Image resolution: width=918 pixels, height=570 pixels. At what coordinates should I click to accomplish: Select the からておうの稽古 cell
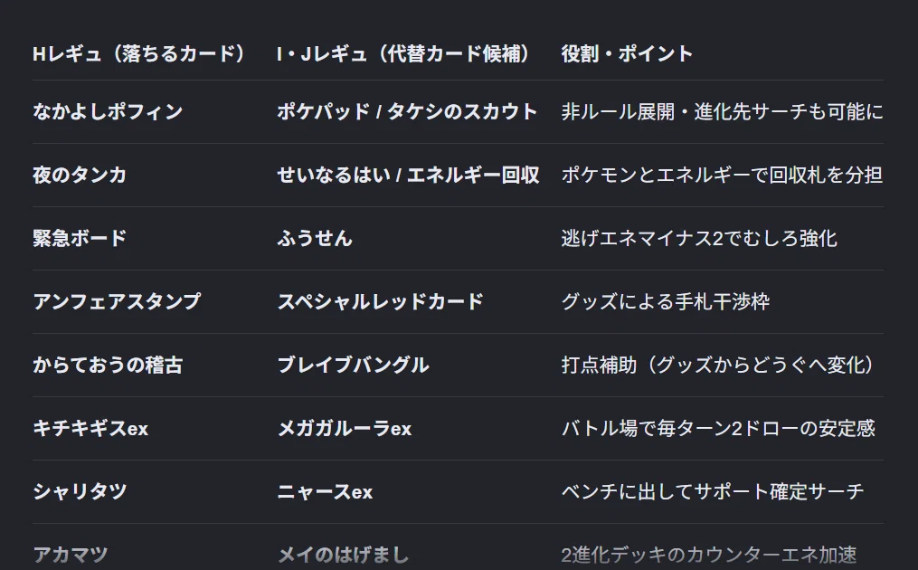[108, 365]
